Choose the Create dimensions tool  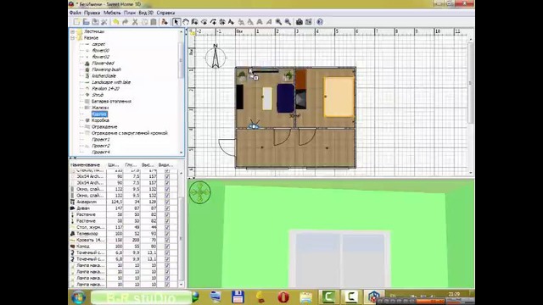pos(222,22)
